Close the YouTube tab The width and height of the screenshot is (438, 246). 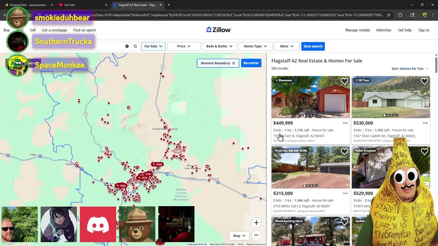click(106, 5)
